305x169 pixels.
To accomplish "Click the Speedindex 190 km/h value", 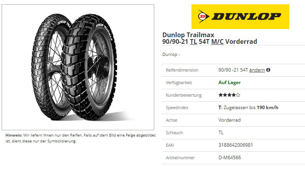I will 248,108.
